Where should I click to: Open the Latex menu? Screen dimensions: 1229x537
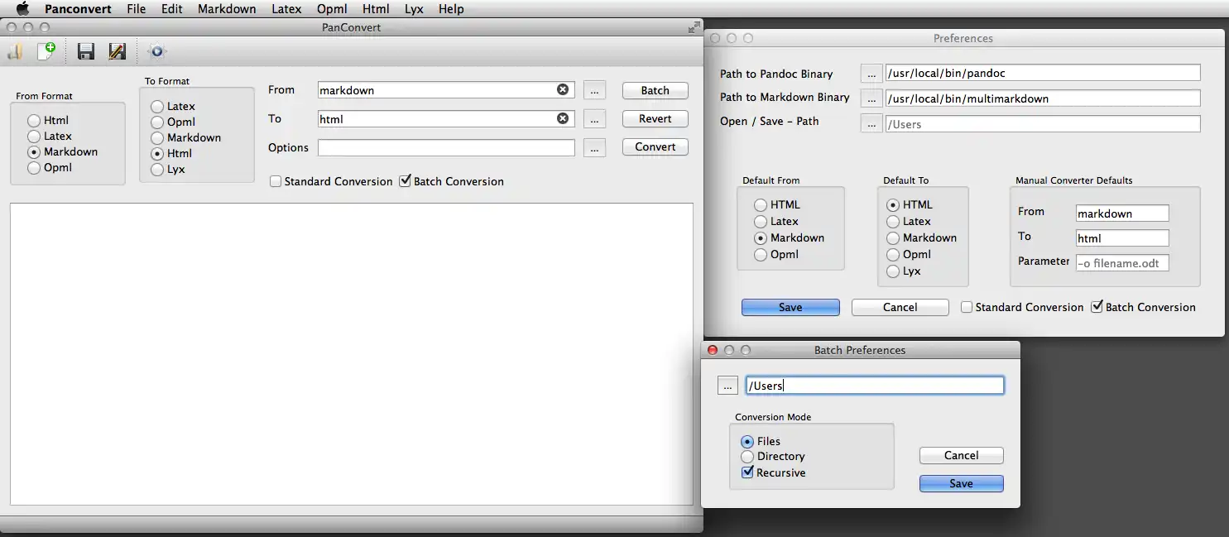(x=286, y=9)
